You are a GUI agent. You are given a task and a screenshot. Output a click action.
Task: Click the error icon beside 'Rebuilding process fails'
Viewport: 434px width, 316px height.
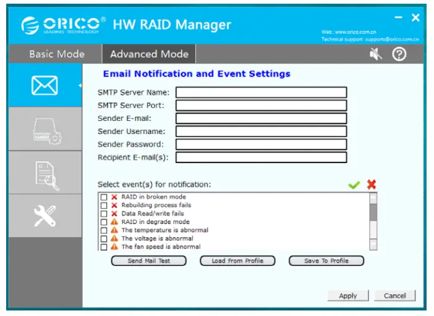pyautogui.click(x=114, y=206)
